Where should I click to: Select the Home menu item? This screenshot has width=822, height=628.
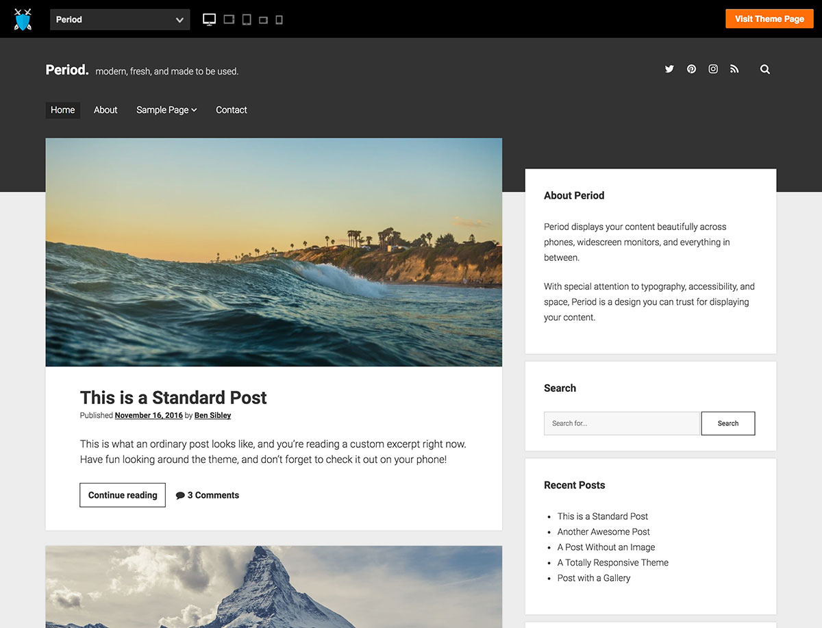pos(63,110)
